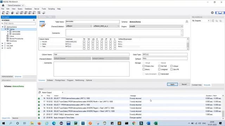225x126 pixels.
Task: Click Create new function toolbar icon
Action: [34, 13]
